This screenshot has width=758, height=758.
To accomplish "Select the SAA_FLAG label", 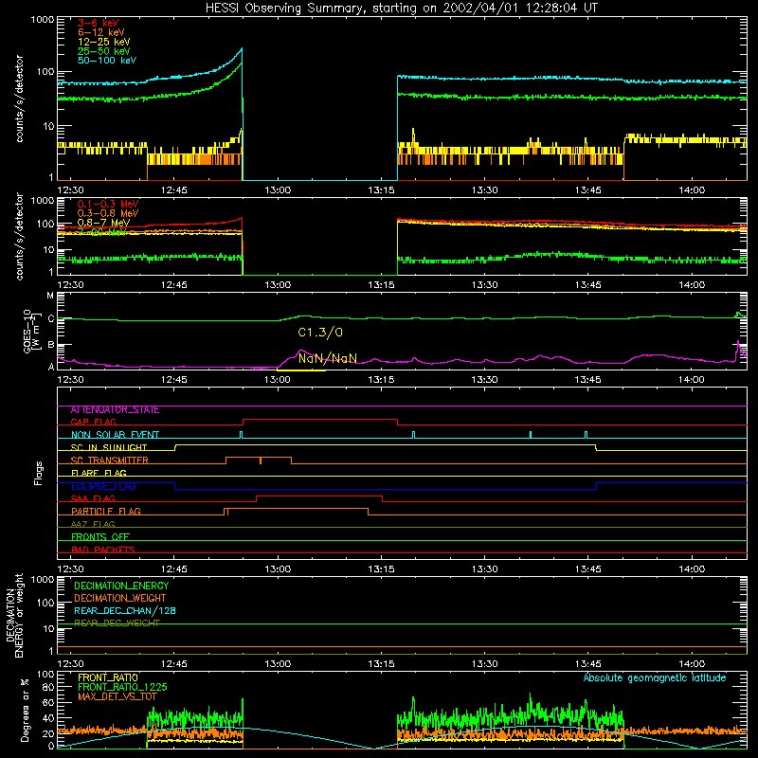I will click(93, 499).
